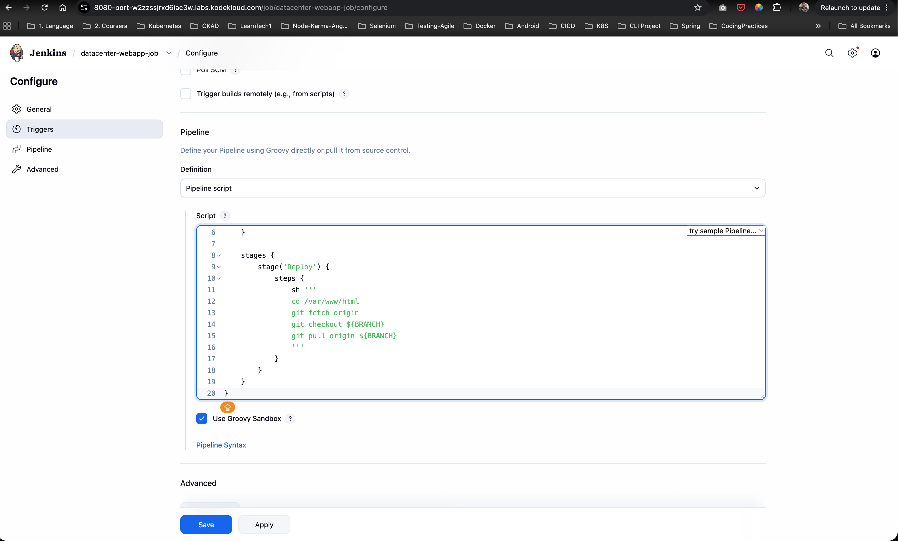Open site information icon in address bar
This screenshot has height=541, width=898.
[x=84, y=7]
